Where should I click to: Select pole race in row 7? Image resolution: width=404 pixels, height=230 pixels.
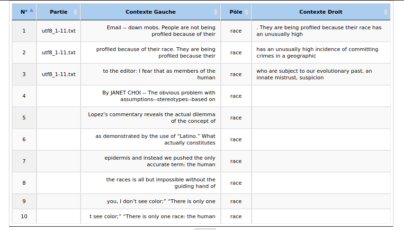[236, 161]
